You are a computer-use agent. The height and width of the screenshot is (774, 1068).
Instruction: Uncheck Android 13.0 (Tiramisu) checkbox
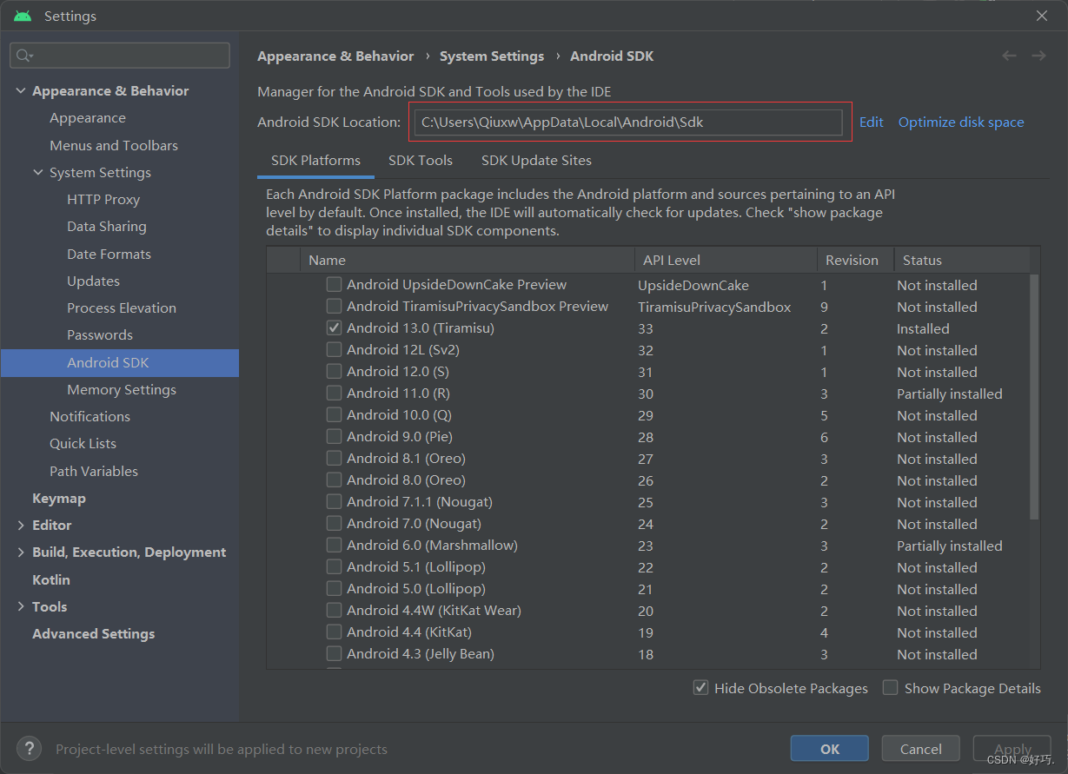tap(334, 327)
